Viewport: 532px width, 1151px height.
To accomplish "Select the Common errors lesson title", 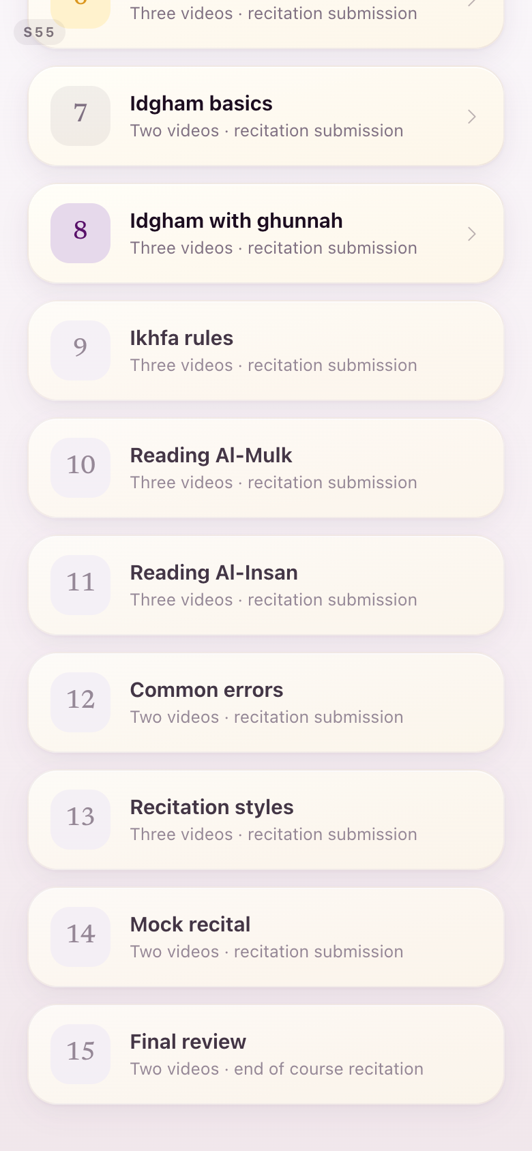I will click(206, 690).
